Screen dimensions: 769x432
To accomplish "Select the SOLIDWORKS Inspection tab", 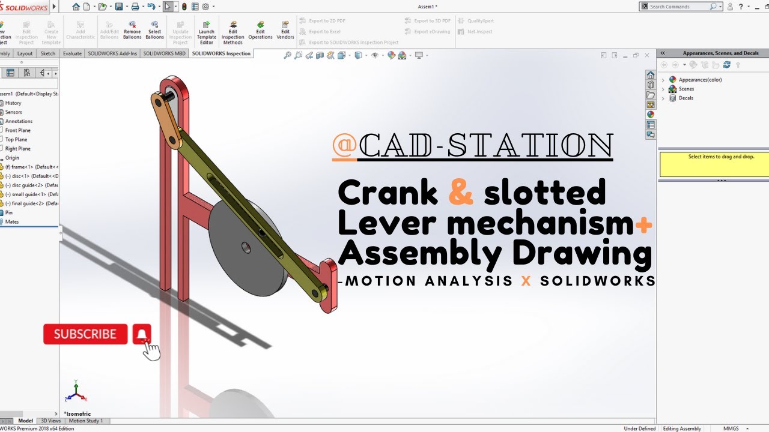I will click(x=221, y=53).
